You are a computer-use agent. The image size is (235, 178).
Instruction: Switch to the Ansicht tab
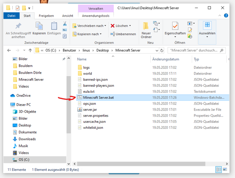point(68,16)
